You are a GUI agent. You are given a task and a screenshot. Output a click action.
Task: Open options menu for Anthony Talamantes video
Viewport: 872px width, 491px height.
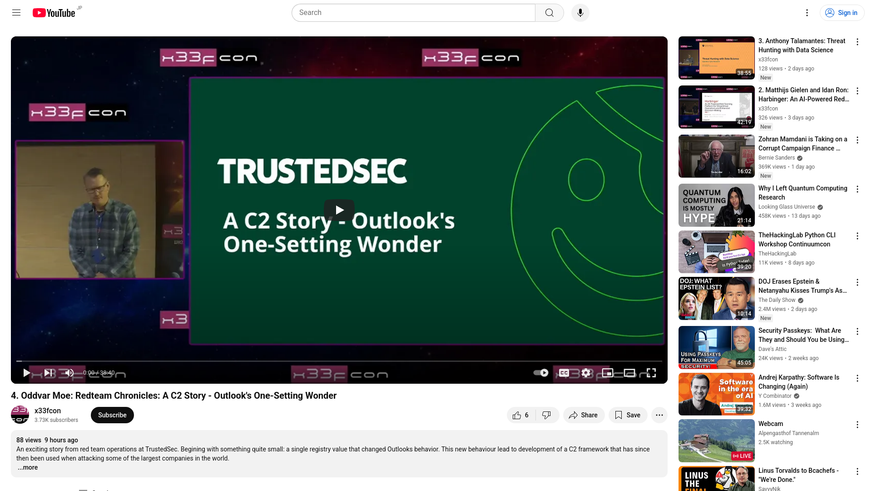[857, 42]
